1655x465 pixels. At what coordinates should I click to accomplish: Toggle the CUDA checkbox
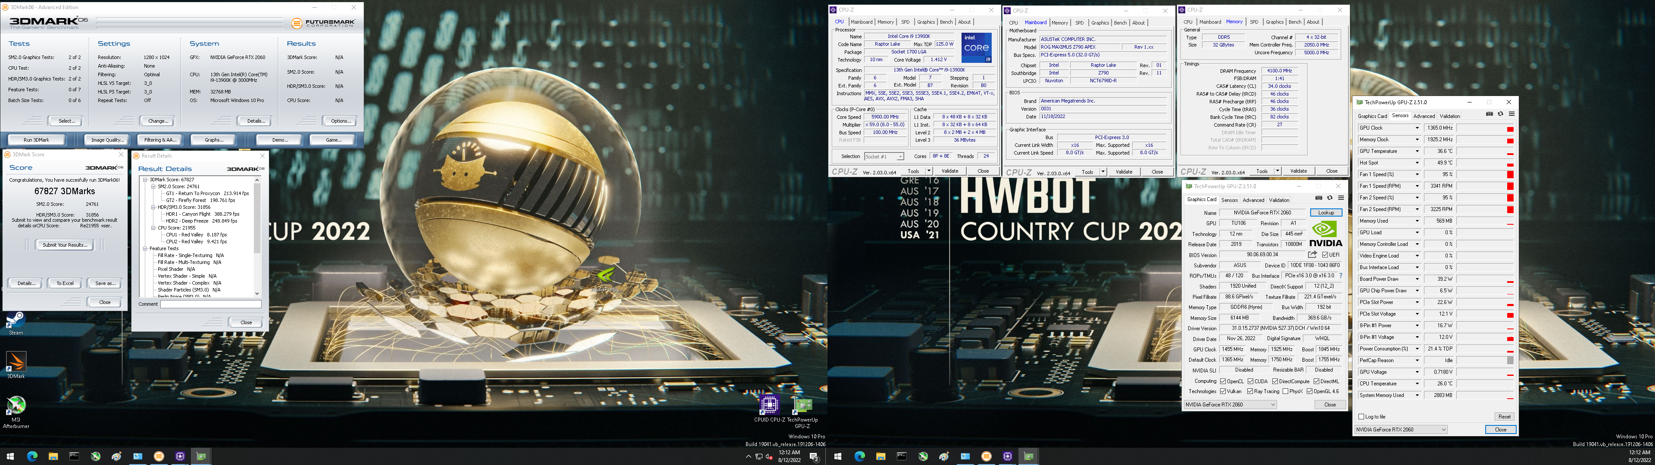click(1251, 381)
